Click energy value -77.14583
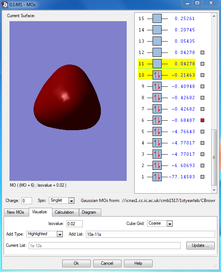Viewport: 221px width, 272px height. click(182, 177)
